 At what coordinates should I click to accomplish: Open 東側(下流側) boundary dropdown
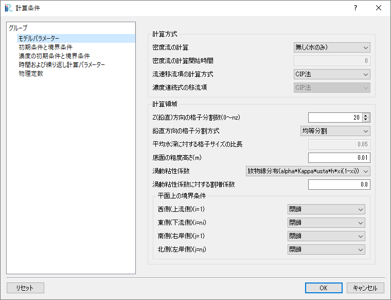point(326,223)
